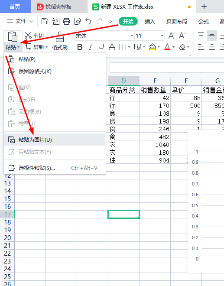This screenshot has width=224, height=286.
Task: Align text left
Action: 201,47
